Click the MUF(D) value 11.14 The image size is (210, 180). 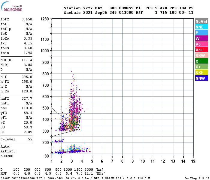pos(27,60)
